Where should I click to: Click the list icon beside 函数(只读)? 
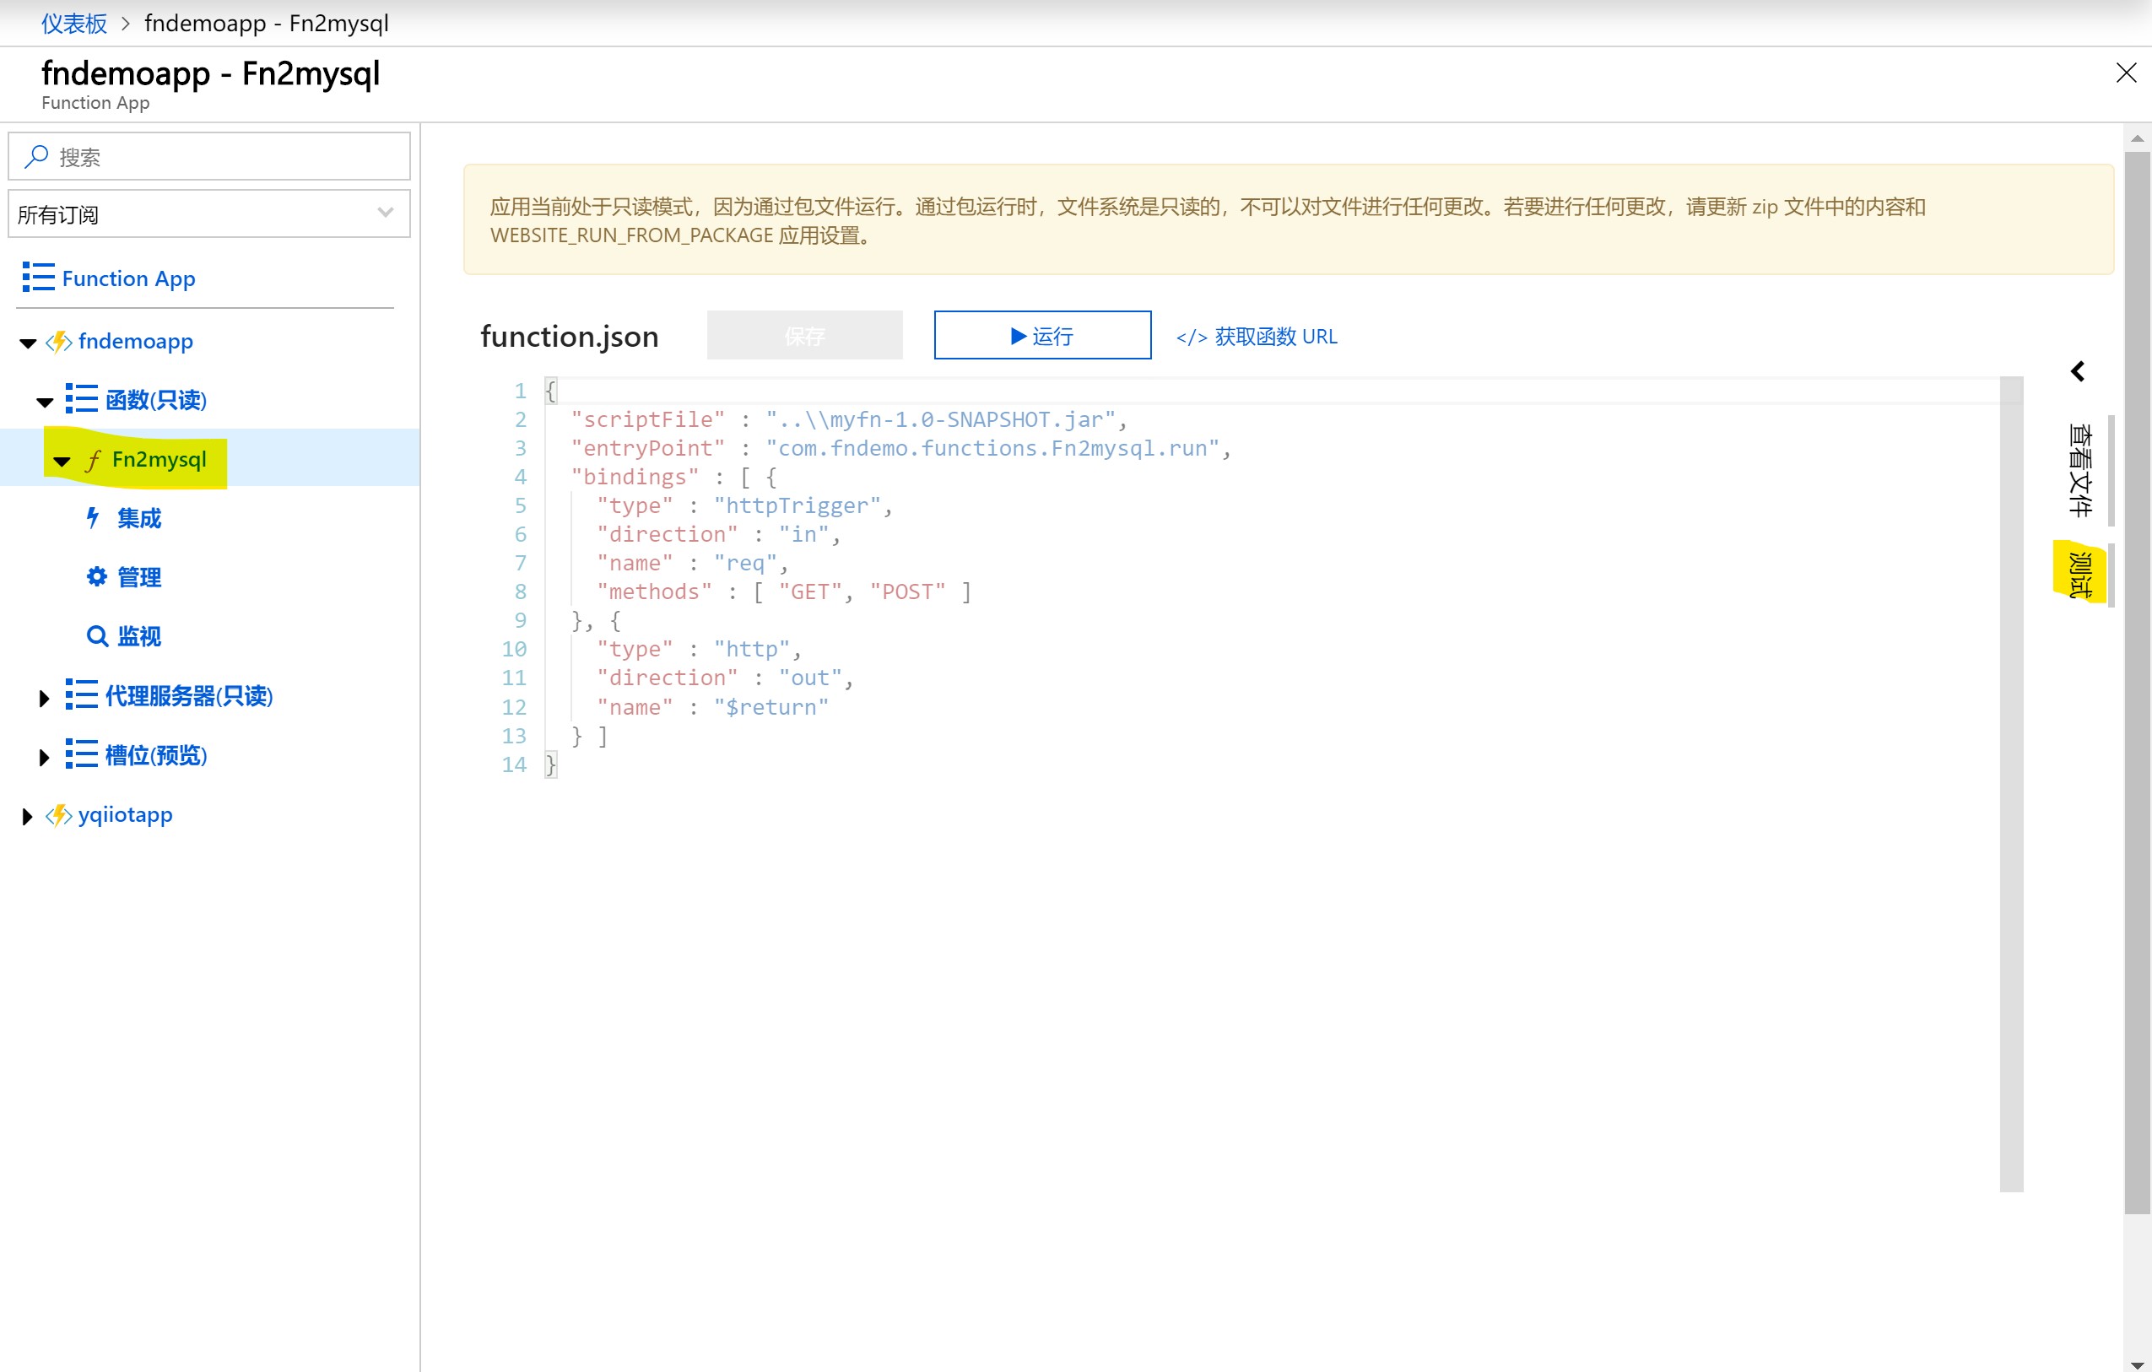pos(81,398)
